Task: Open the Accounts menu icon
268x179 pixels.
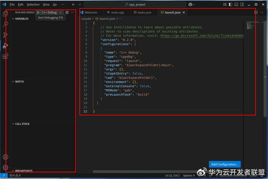Action: tap(5, 157)
